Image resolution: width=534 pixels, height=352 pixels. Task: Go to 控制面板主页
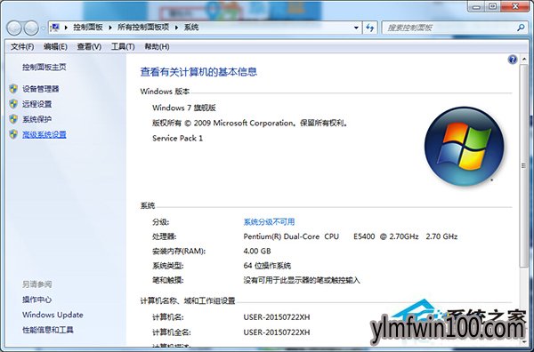coord(44,67)
